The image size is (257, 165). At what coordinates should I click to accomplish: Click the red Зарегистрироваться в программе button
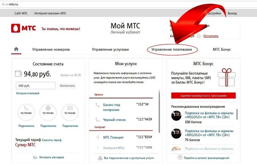click(x=204, y=96)
